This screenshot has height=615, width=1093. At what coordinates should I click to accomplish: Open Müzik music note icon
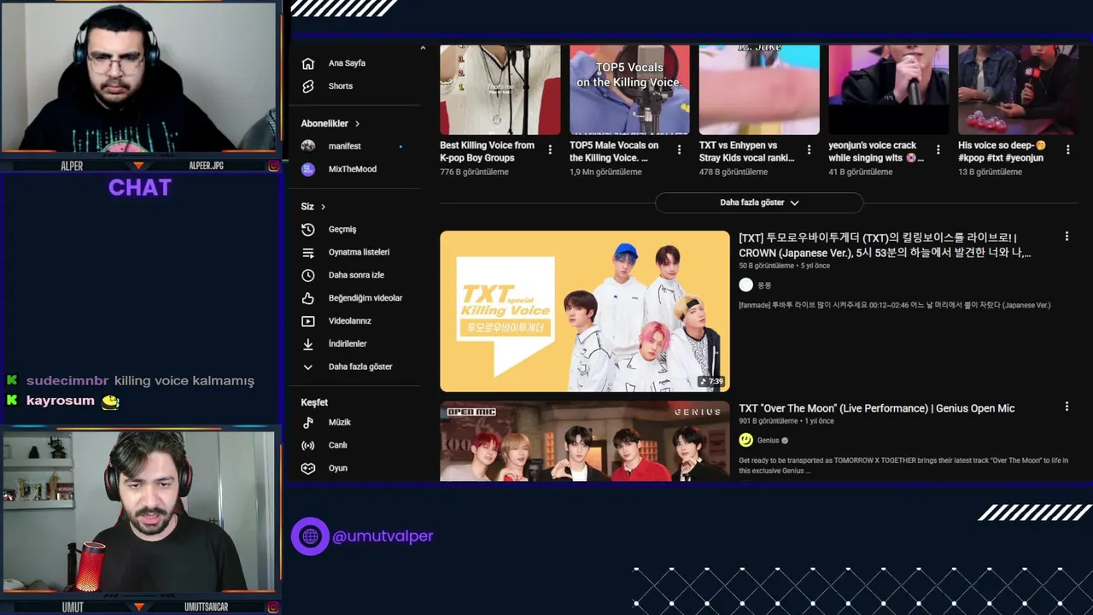pyautogui.click(x=308, y=423)
